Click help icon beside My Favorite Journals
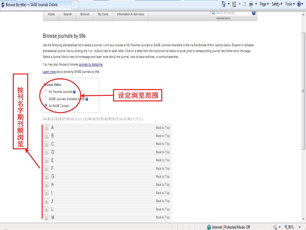 click(x=74, y=92)
